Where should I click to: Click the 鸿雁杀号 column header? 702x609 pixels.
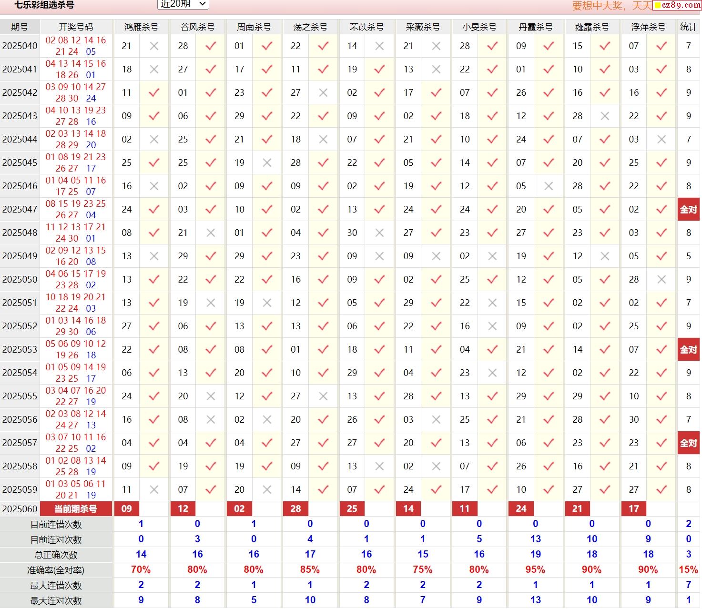point(141,27)
